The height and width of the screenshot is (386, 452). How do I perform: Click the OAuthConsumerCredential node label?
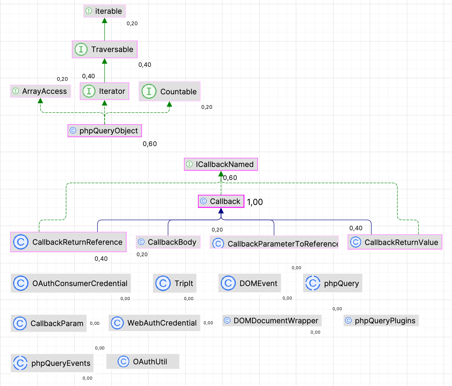click(x=71, y=283)
